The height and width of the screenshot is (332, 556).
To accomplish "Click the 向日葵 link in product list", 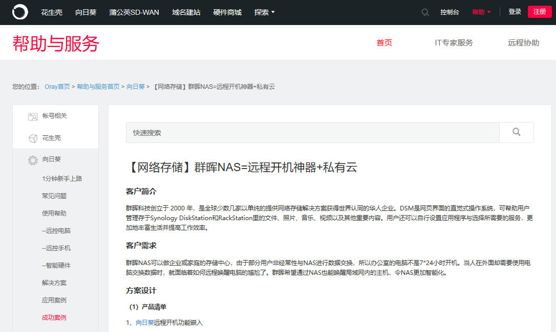I will pos(145,322).
